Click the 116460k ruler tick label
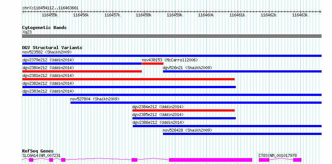Screen dimensions: 332x164 click(x=206, y=15)
